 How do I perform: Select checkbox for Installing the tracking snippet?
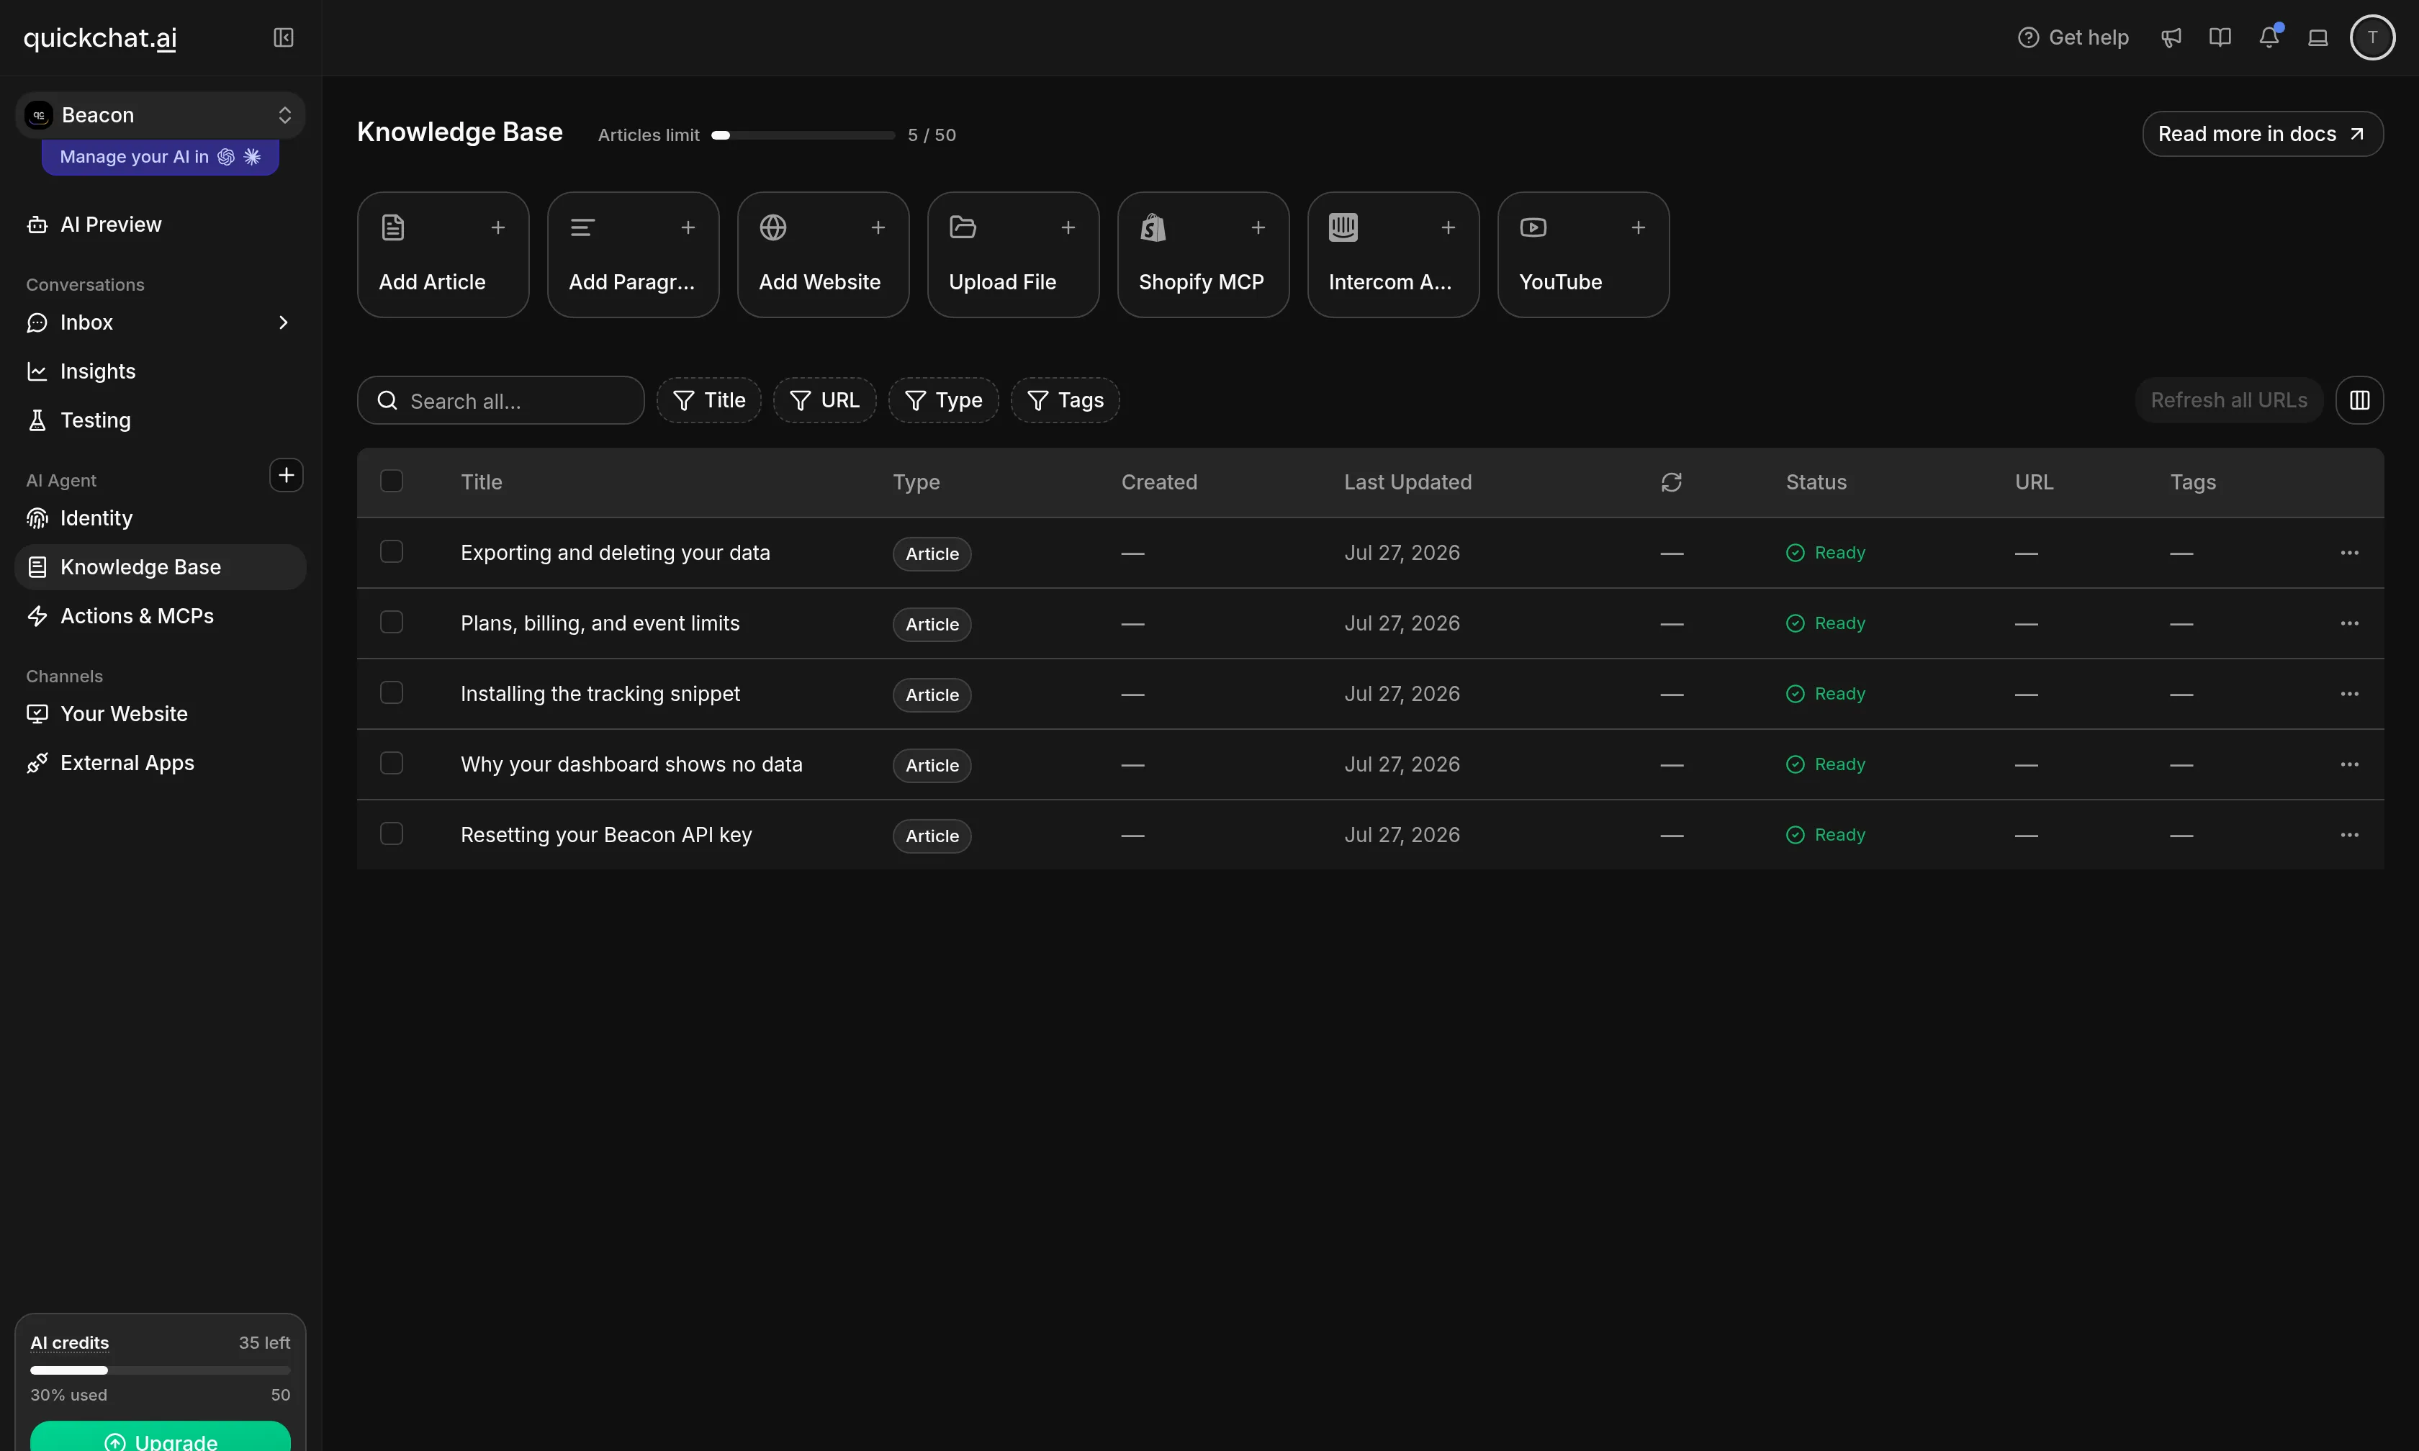click(x=391, y=692)
